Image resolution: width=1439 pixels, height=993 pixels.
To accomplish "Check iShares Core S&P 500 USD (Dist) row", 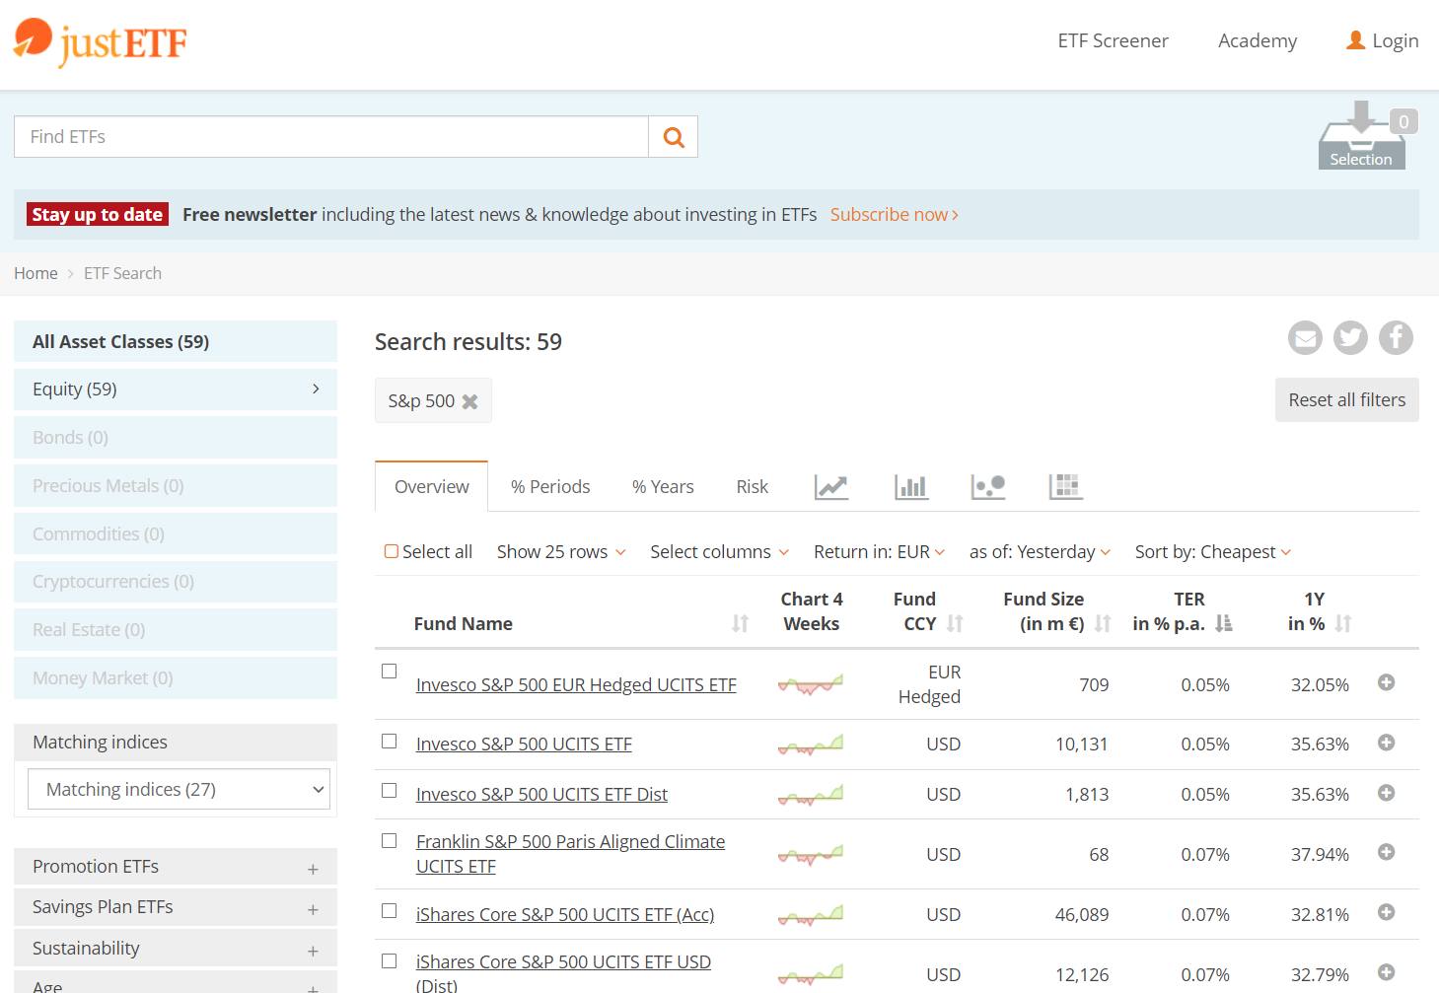I will [390, 961].
